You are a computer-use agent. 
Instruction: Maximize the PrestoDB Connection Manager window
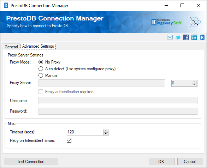pyautogui.click(x=182, y=6)
